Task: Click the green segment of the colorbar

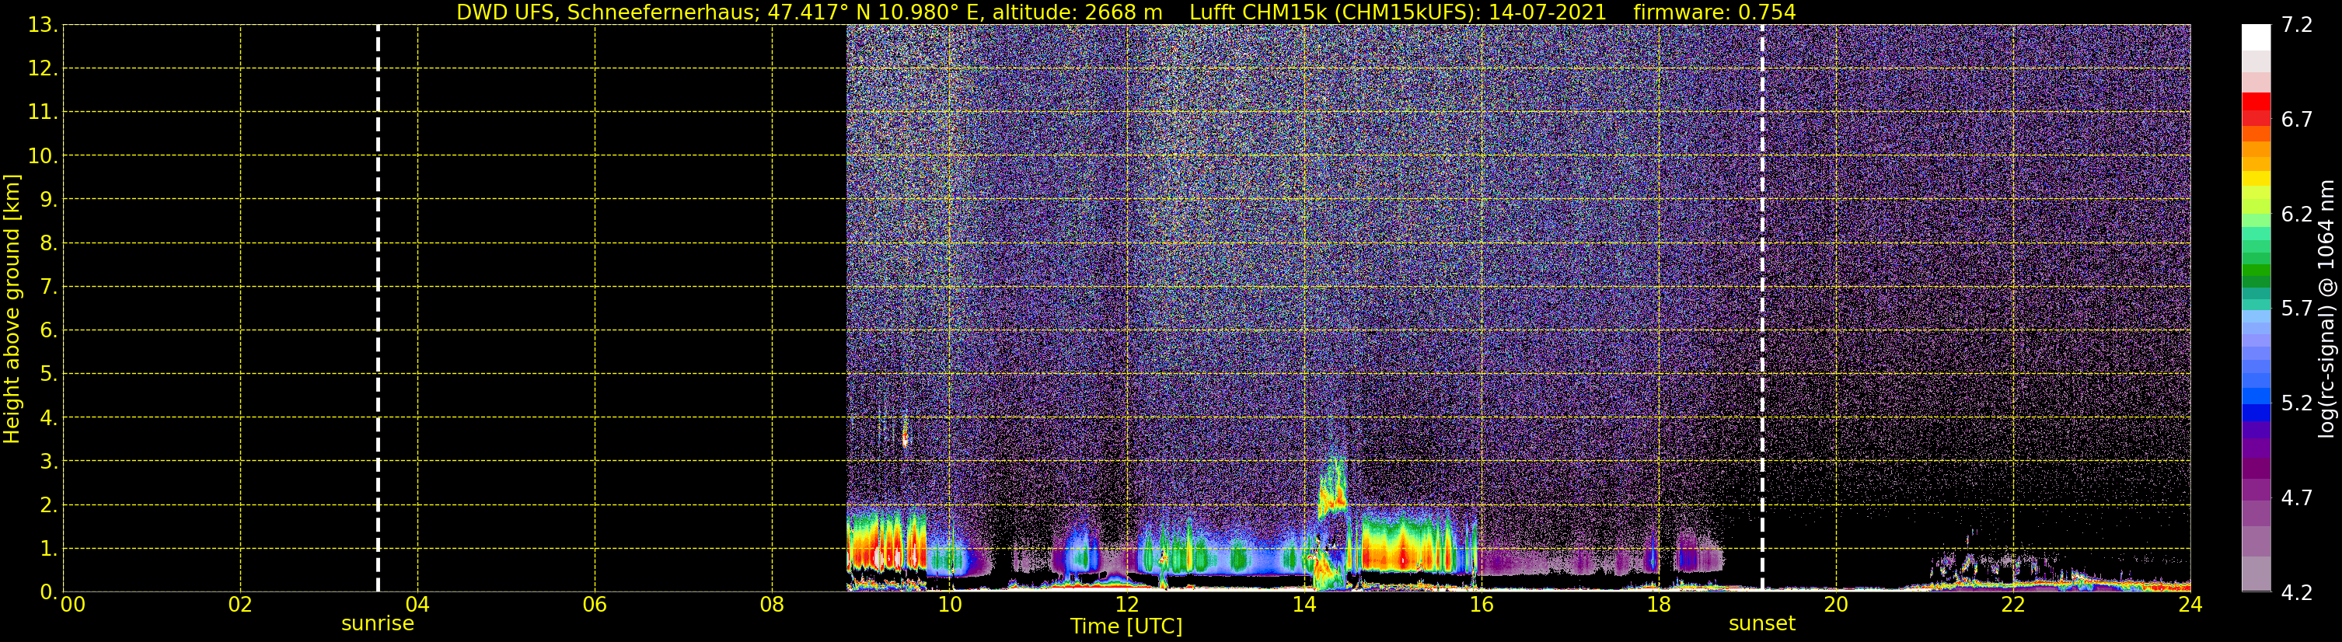Action: click(2256, 271)
